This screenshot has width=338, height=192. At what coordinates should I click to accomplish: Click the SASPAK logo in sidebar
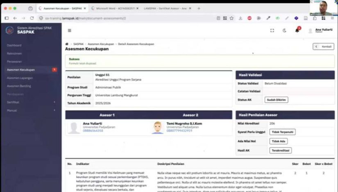(9, 30)
